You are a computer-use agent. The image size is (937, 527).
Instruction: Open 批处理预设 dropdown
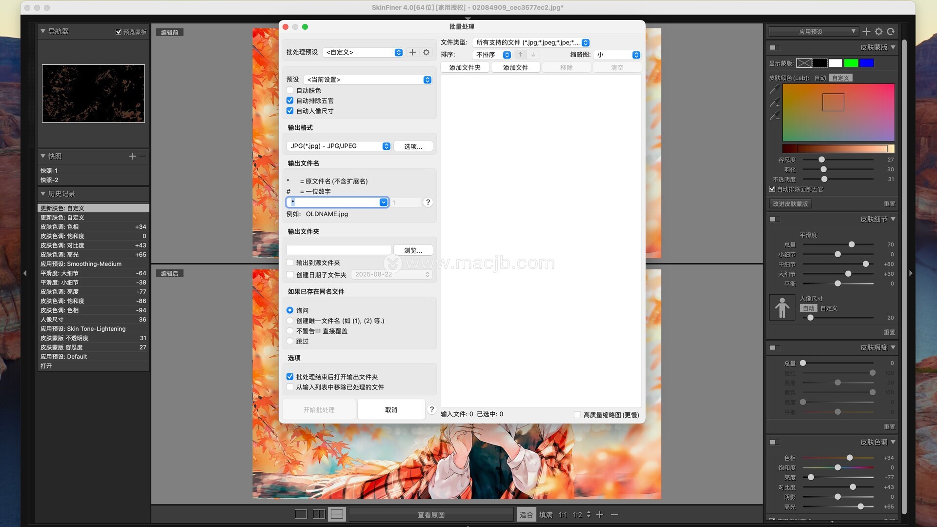[363, 52]
